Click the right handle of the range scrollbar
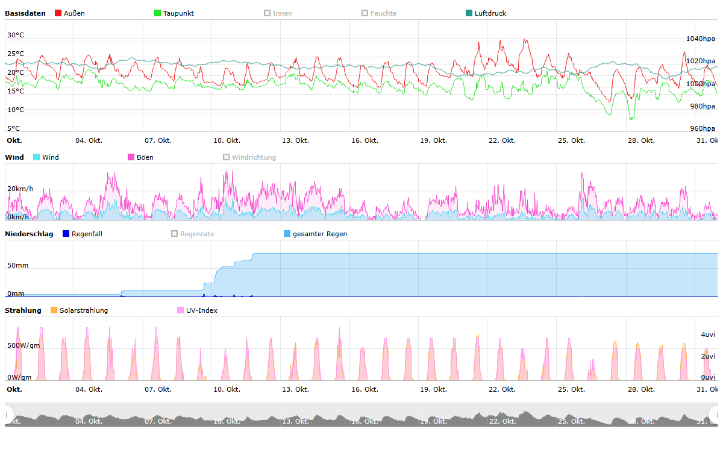The image size is (723, 452). 715,414
